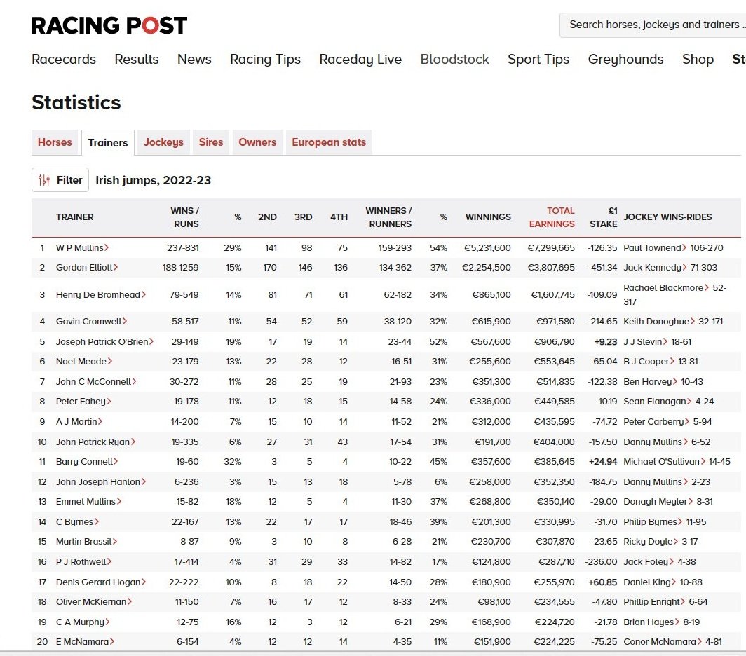746x656 pixels.
Task: Open the Results page
Action: click(136, 60)
